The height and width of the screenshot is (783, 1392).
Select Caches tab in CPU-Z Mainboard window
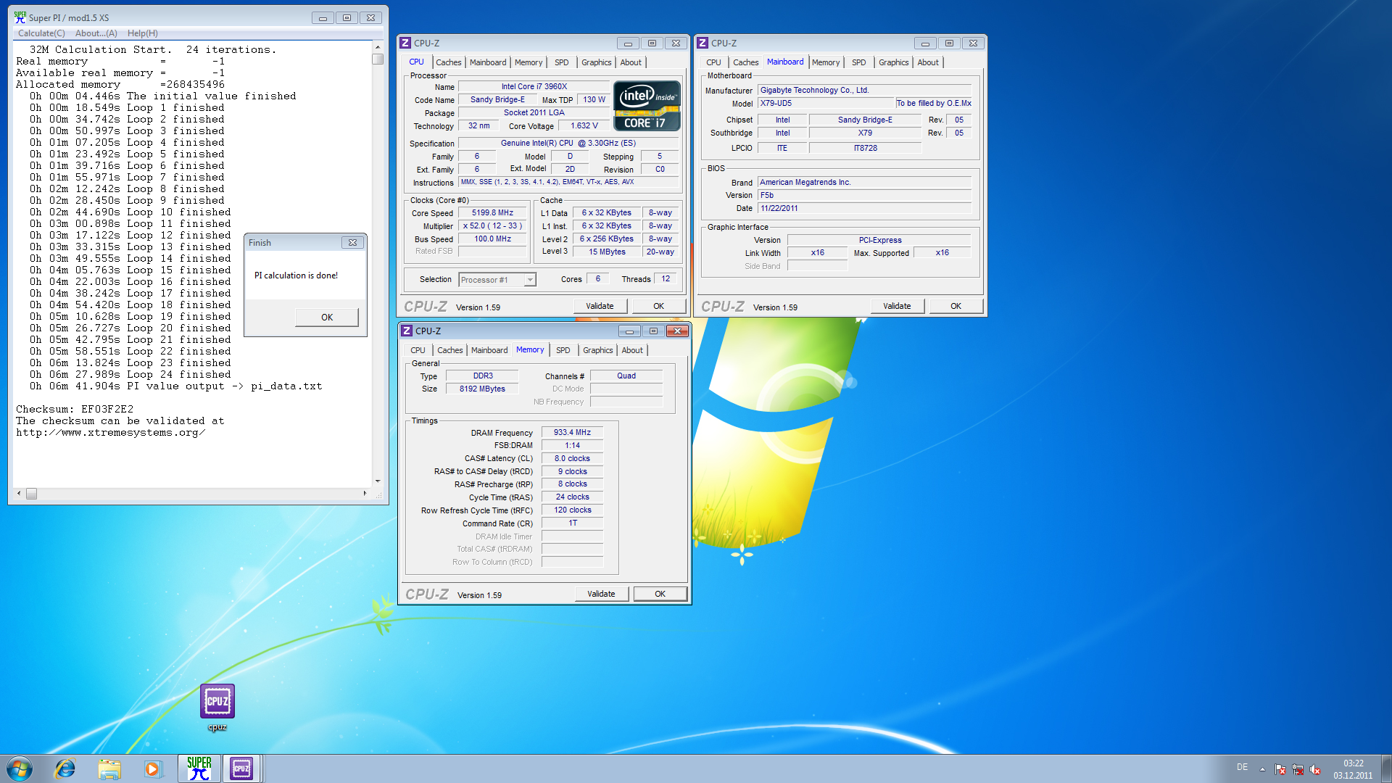tap(745, 62)
